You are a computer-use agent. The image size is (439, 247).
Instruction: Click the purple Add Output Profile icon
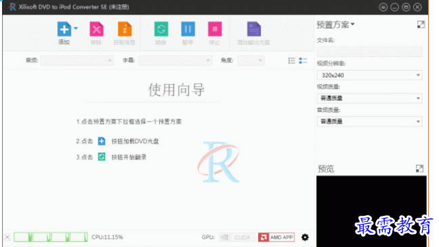254,29
